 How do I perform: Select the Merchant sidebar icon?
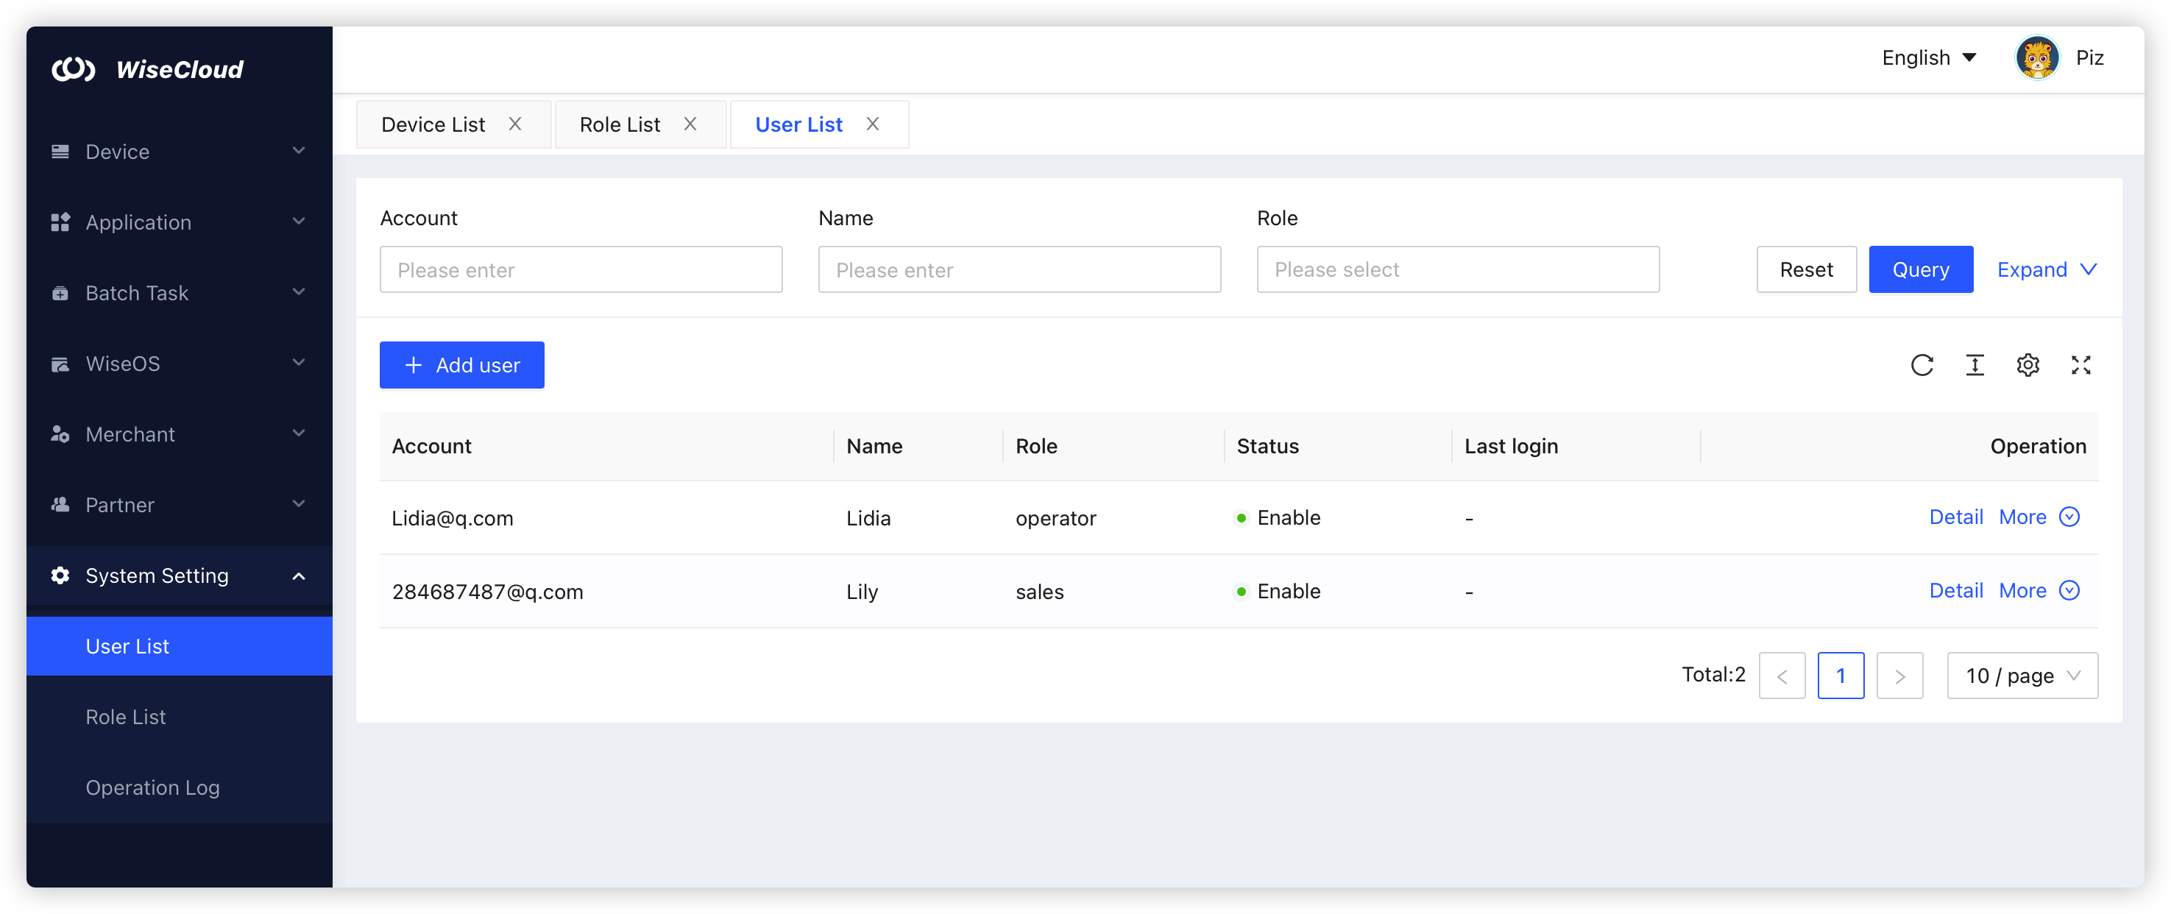(60, 434)
